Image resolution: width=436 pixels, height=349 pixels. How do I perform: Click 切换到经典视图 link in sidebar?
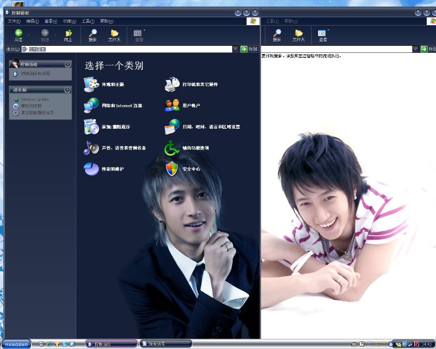[x=35, y=73]
